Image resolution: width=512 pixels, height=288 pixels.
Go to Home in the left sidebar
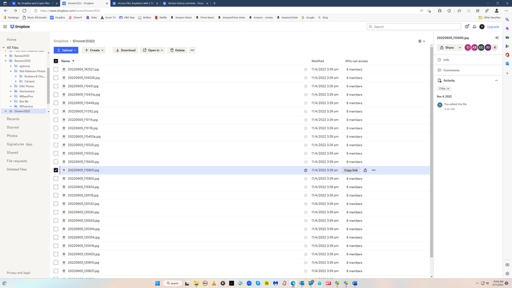12,40
